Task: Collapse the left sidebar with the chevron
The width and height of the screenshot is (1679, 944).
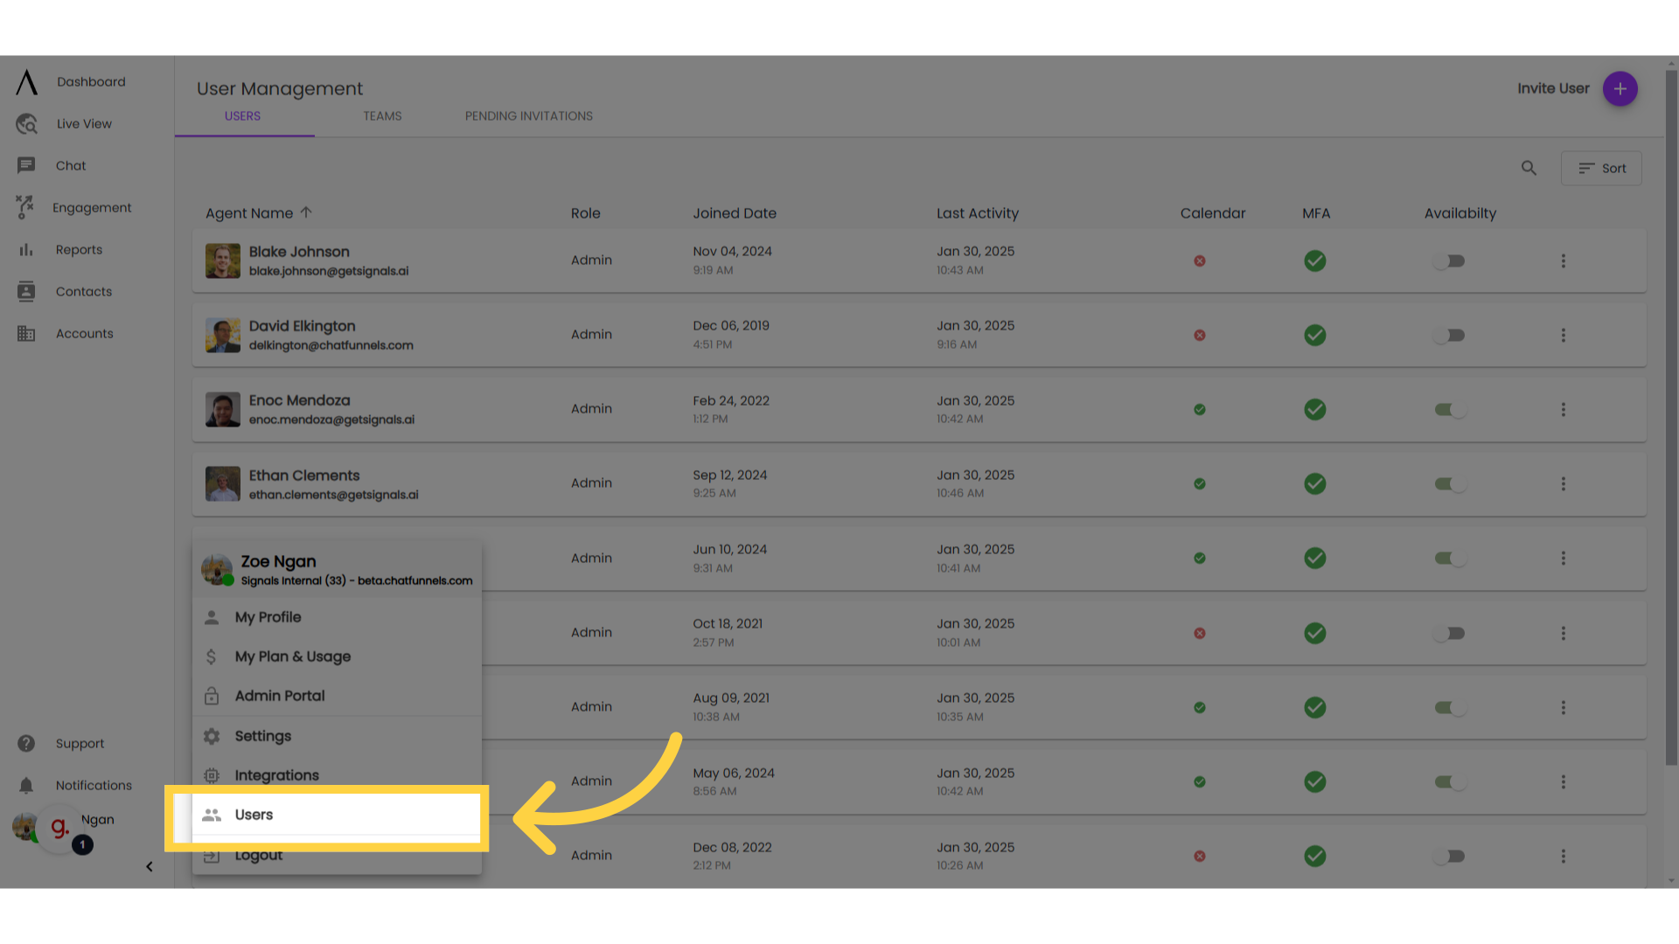Action: [x=149, y=866]
